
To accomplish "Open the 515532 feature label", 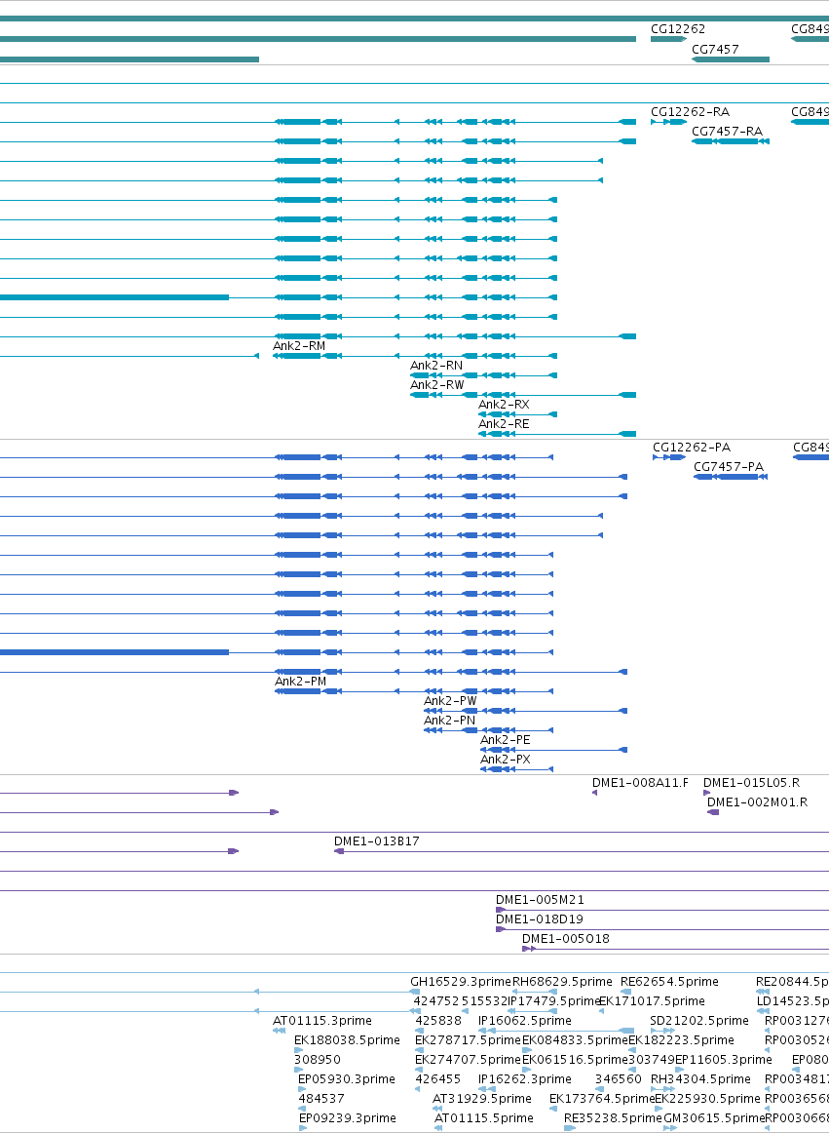I will click(x=484, y=1000).
